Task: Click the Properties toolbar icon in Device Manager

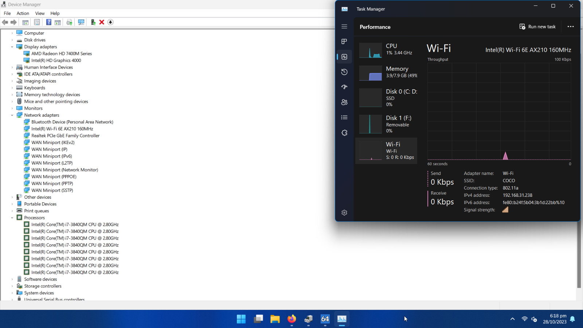Action: point(37,22)
